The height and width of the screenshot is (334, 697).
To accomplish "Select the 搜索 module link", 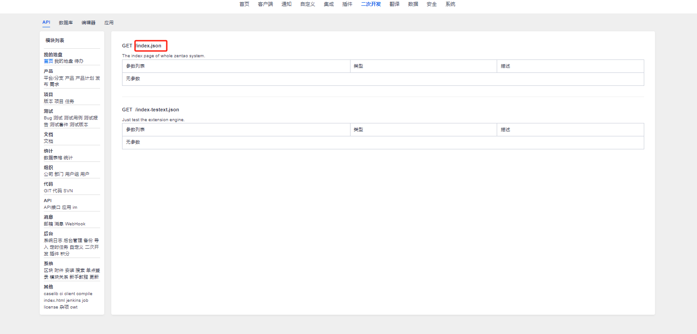I will (80, 270).
